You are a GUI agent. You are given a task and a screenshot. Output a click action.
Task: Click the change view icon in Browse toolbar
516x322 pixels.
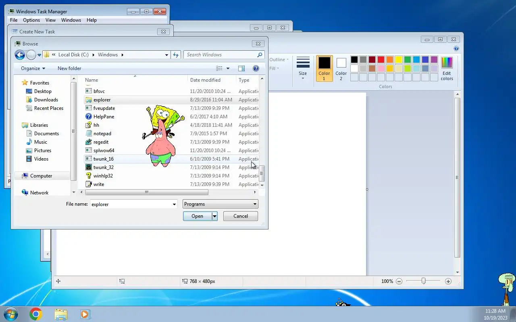pyautogui.click(x=219, y=68)
